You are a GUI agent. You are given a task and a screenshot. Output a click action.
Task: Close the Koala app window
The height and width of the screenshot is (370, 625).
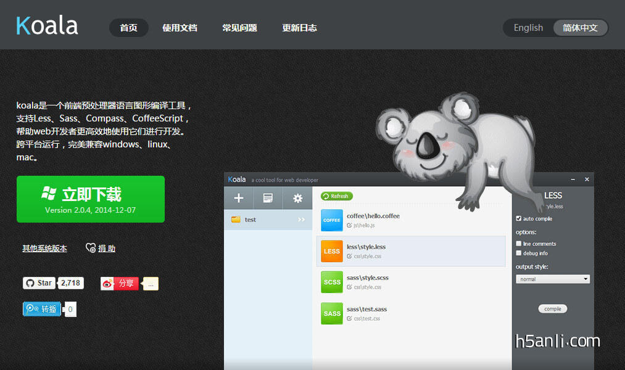(x=587, y=179)
